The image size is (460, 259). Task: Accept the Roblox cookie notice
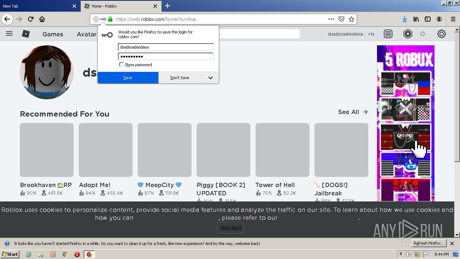[x=231, y=228]
